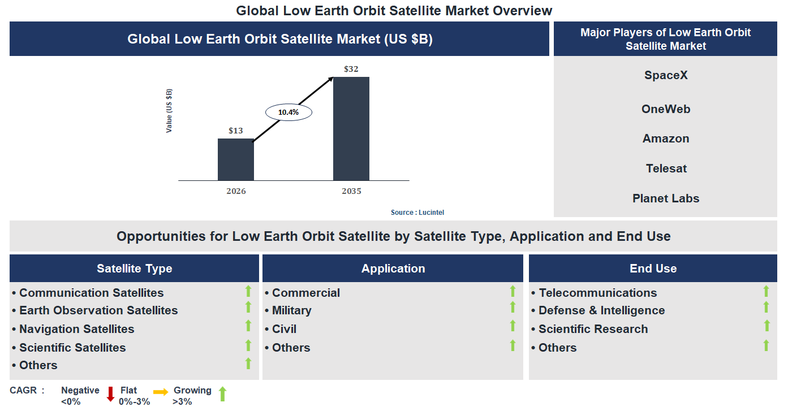Select the green arrow next to Telecommunications
Image resolution: width=788 pixels, height=411 pixels.
(767, 291)
